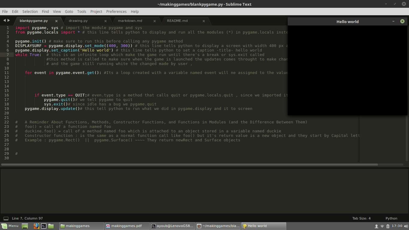The image size is (409, 230).
Task: Open the Tools menu
Action: tap(81, 11)
